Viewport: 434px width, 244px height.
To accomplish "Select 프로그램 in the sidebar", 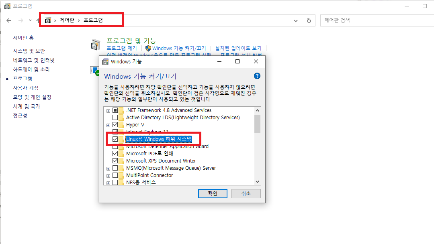I will pyautogui.click(x=23, y=79).
